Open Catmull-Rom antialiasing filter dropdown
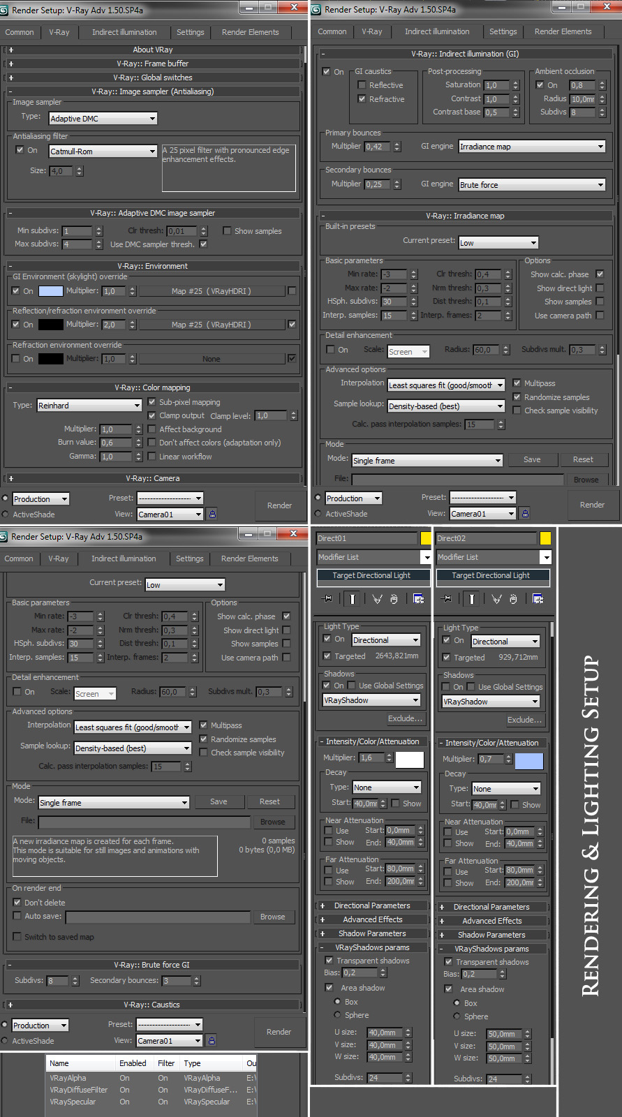The width and height of the screenshot is (622, 1117). pyautogui.click(x=103, y=151)
